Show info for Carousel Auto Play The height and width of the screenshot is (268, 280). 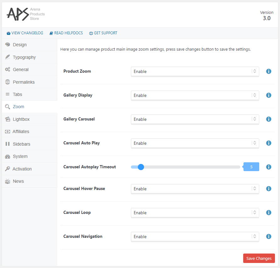[269, 143]
